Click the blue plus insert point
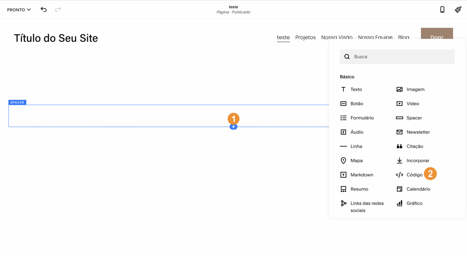Image resolution: width=467 pixels, height=256 pixels. point(233,127)
